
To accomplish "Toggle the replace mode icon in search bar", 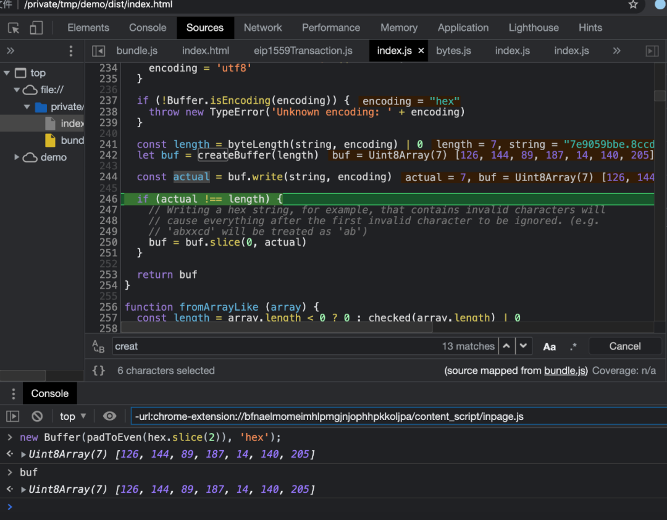I will pyautogui.click(x=98, y=346).
